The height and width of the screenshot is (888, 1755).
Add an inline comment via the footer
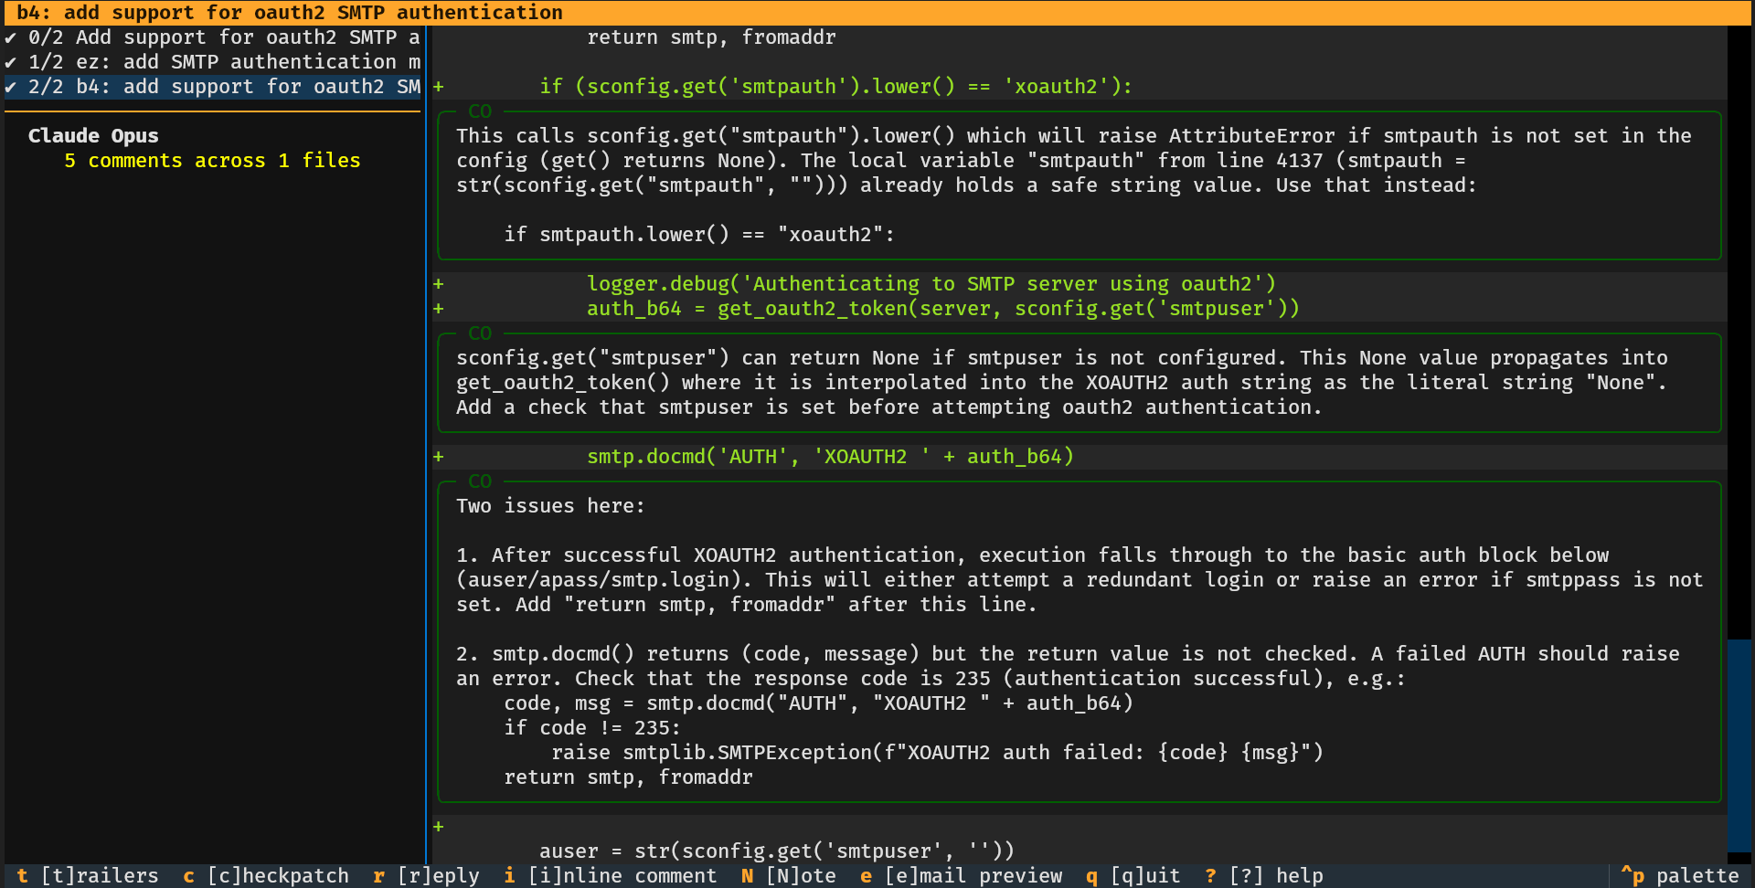tap(610, 875)
